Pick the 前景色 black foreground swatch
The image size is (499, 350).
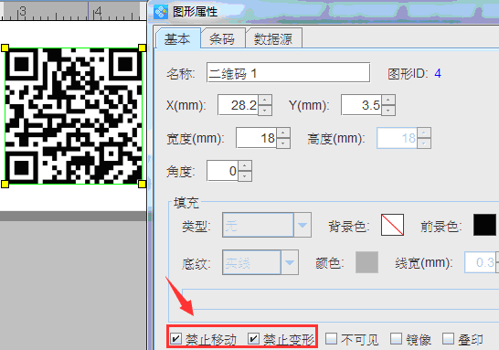[484, 225]
